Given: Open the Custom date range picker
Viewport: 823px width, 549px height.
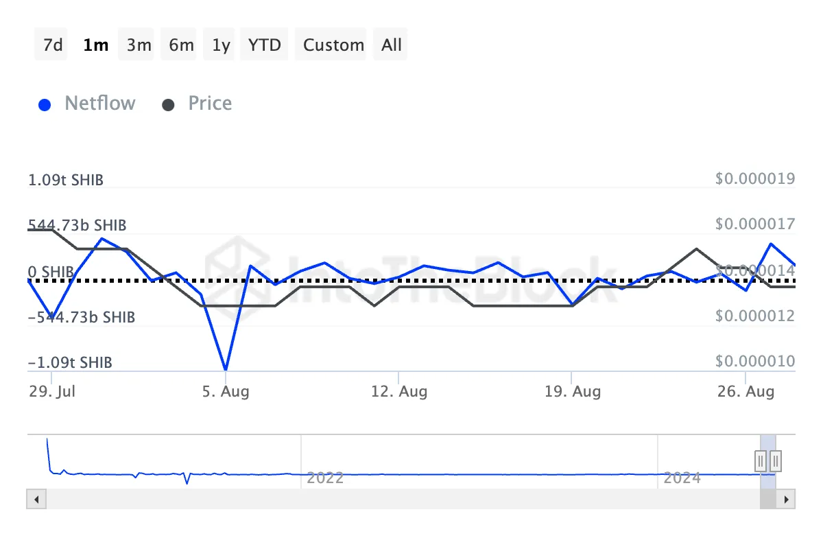Looking at the screenshot, I should click(333, 45).
